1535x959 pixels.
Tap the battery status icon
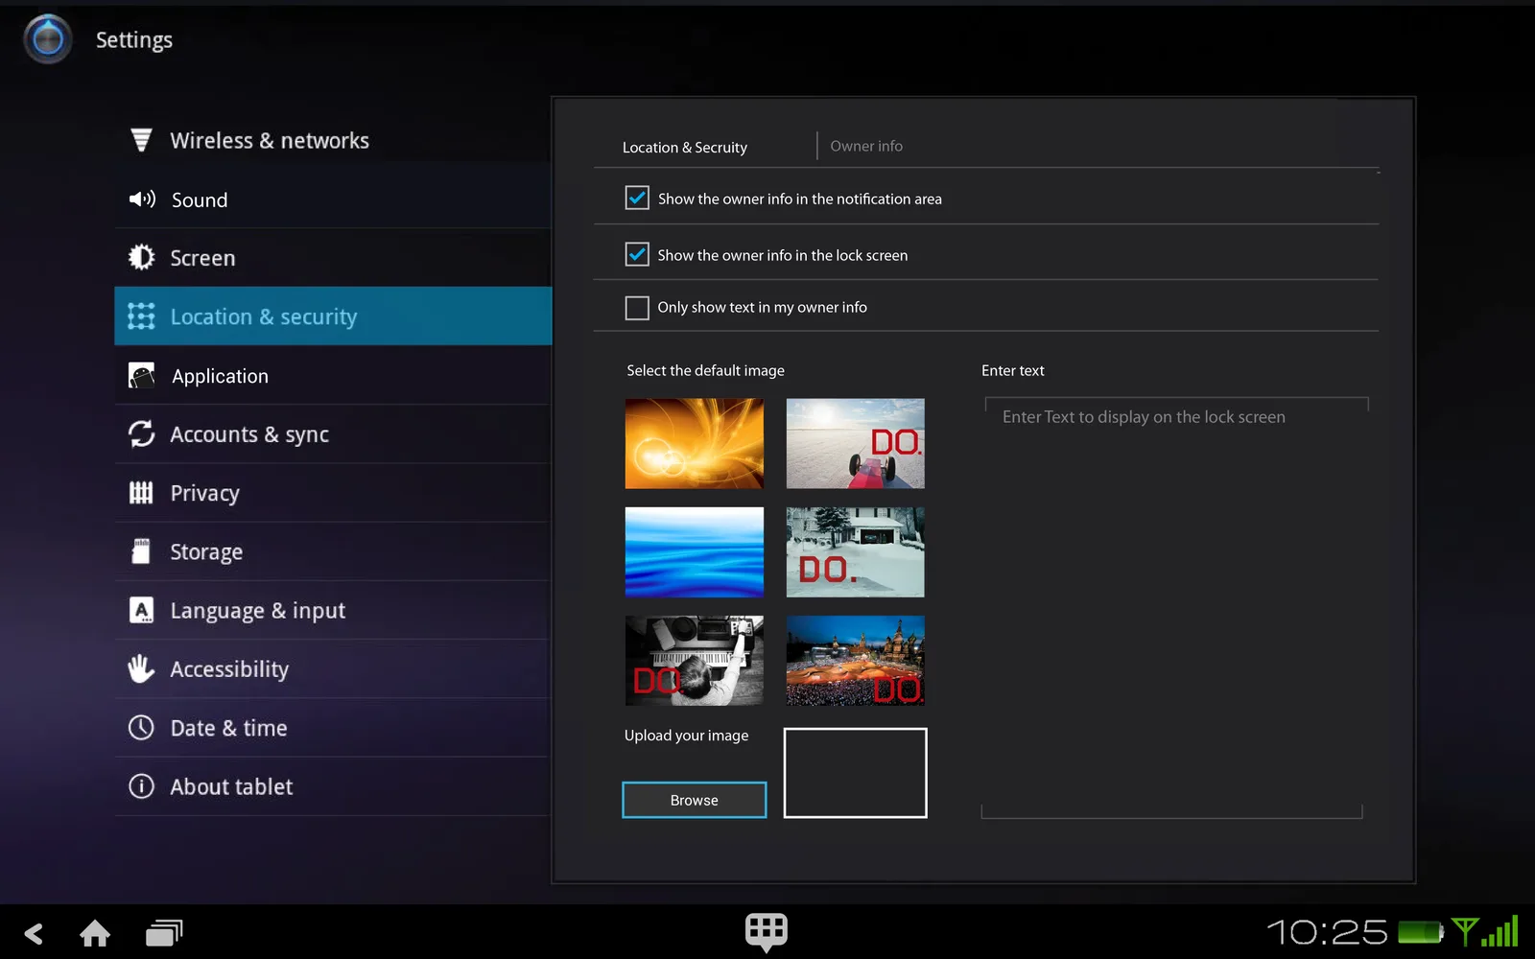click(1421, 931)
